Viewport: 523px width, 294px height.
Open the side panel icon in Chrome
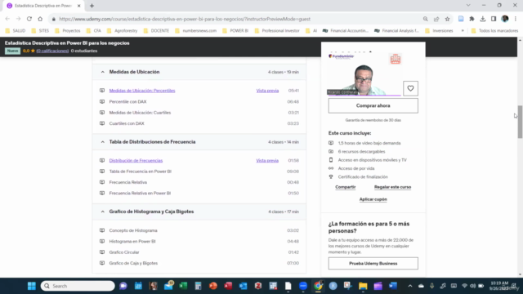point(494,19)
